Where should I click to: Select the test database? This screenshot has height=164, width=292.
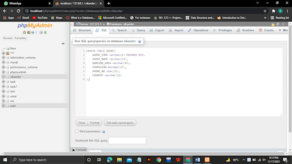click(x=12, y=91)
